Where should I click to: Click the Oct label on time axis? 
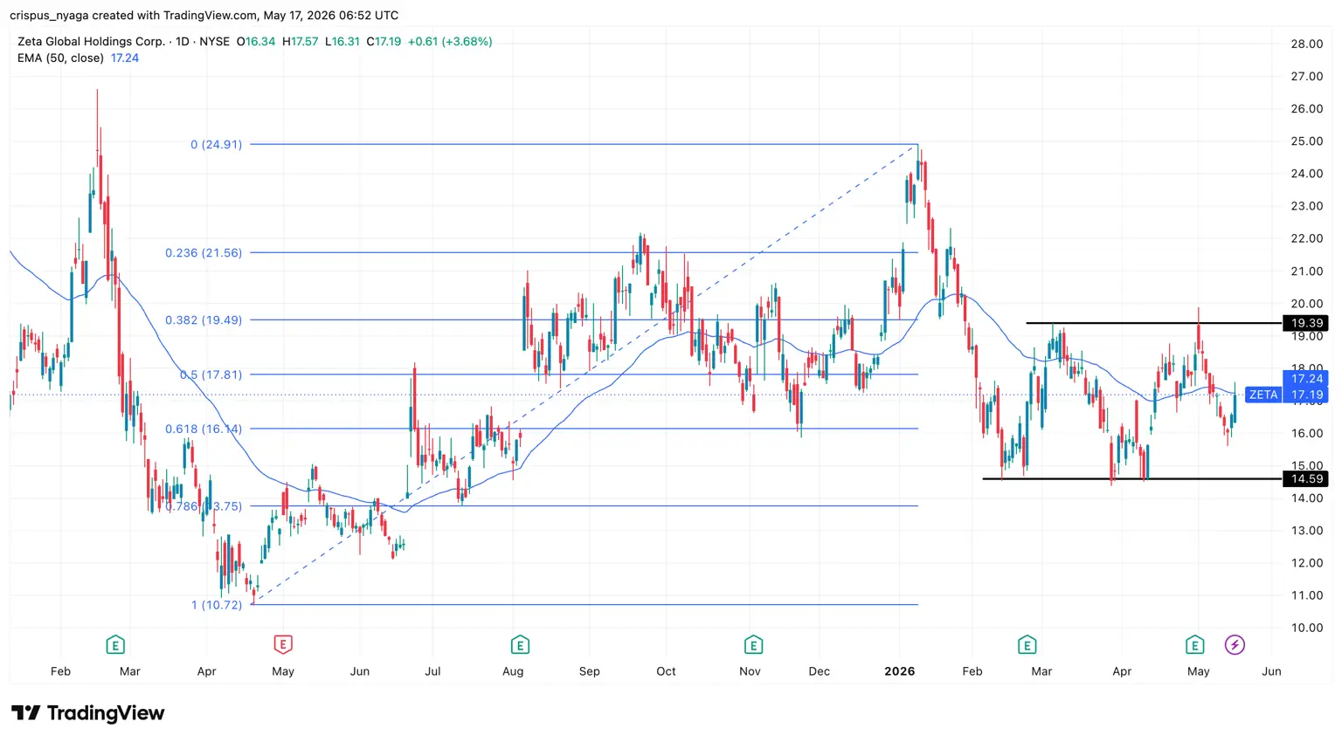(666, 671)
